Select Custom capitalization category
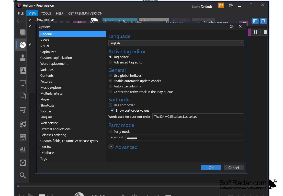This screenshot has height=196, width=283. [x=73, y=58]
